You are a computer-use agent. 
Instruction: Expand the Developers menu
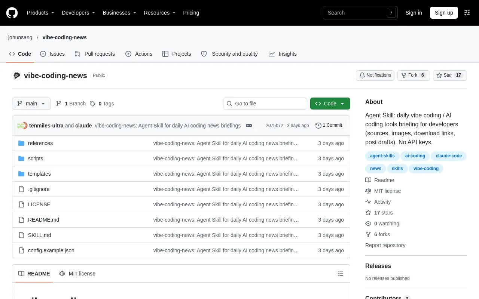click(78, 13)
